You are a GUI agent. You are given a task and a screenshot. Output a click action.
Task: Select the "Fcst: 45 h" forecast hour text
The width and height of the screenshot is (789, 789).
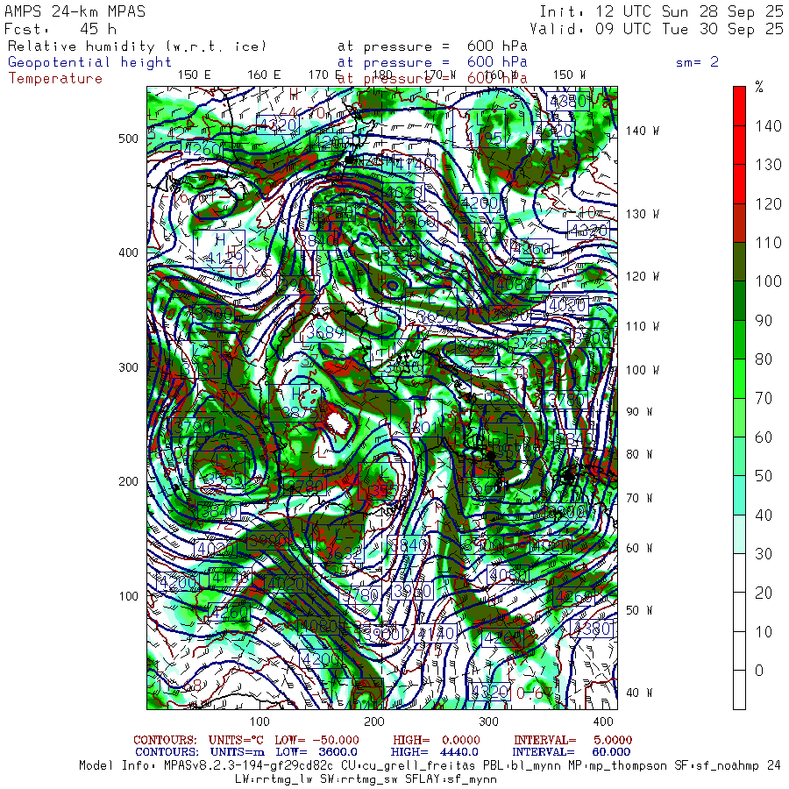(60, 29)
